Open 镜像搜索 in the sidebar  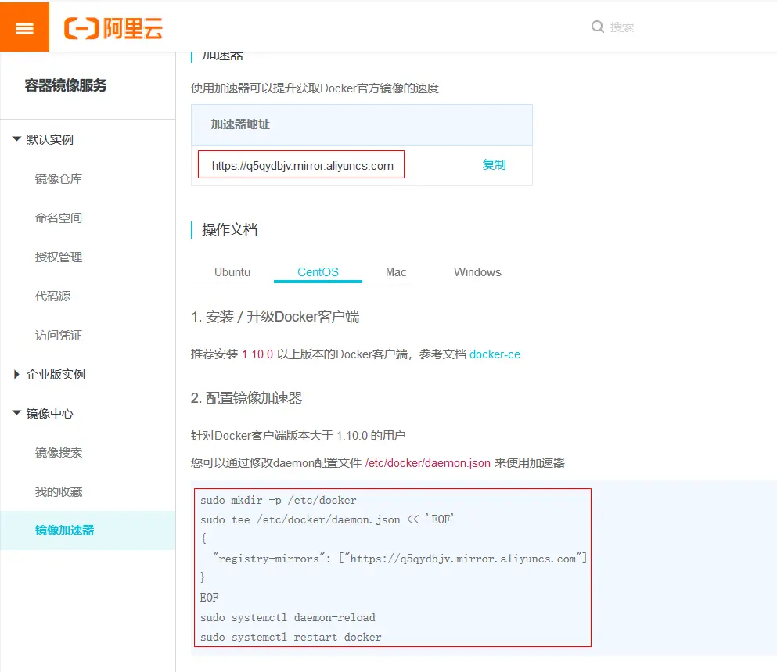[59, 452]
